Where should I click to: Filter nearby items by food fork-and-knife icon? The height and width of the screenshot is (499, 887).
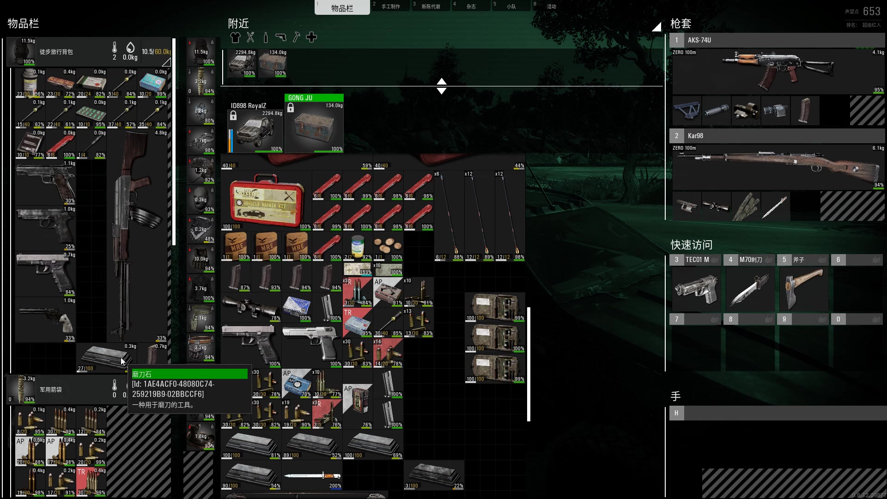point(250,37)
